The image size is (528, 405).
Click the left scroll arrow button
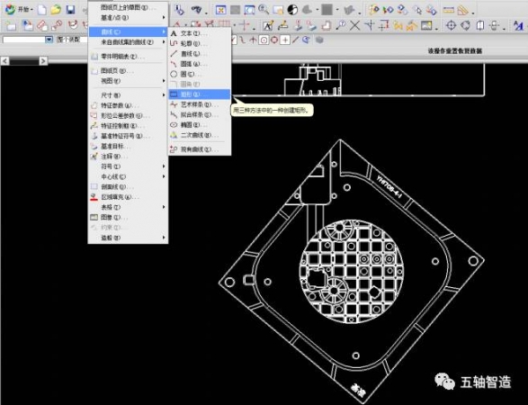tap(5, 61)
